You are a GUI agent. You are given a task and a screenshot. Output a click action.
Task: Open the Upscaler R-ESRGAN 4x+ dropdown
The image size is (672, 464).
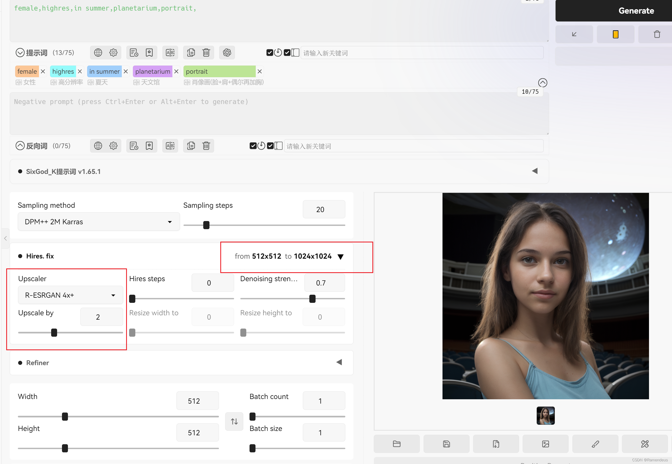(x=70, y=295)
